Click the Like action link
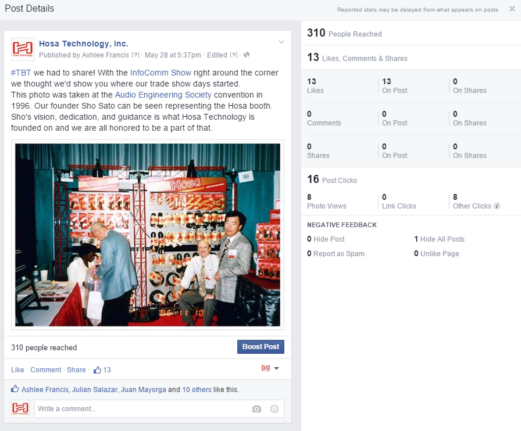The width and height of the screenshot is (521, 431). (x=17, y=370)
